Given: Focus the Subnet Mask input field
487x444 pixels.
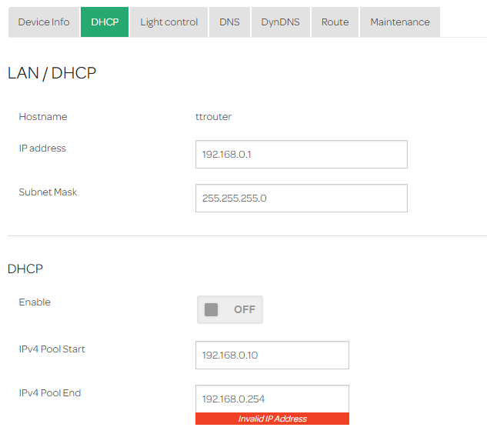Looking at the screenshot, I should (301, 199).
